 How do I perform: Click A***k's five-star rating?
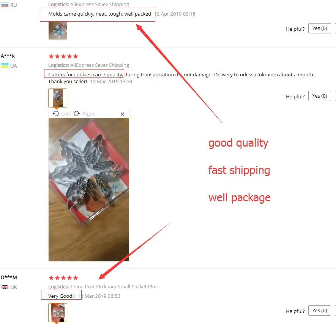tap(63, 56)
